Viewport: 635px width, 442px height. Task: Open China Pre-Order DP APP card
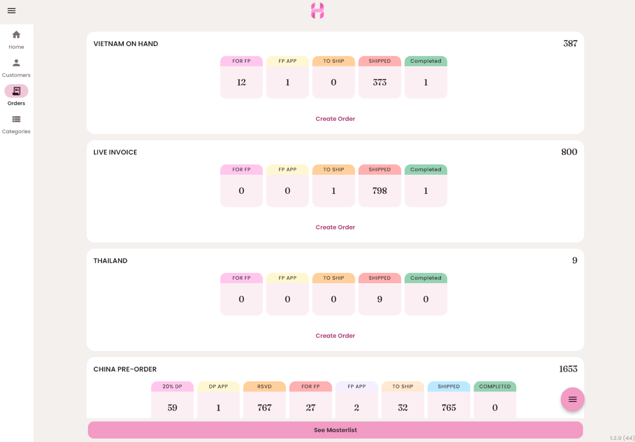point(218,400)
